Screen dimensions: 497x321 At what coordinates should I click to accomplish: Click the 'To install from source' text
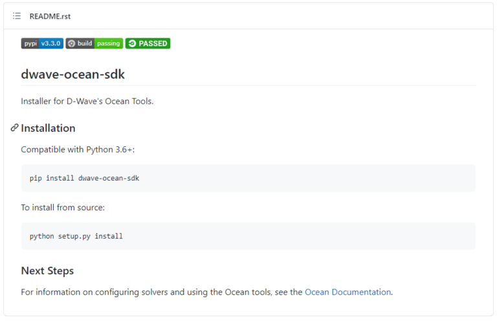62,208
